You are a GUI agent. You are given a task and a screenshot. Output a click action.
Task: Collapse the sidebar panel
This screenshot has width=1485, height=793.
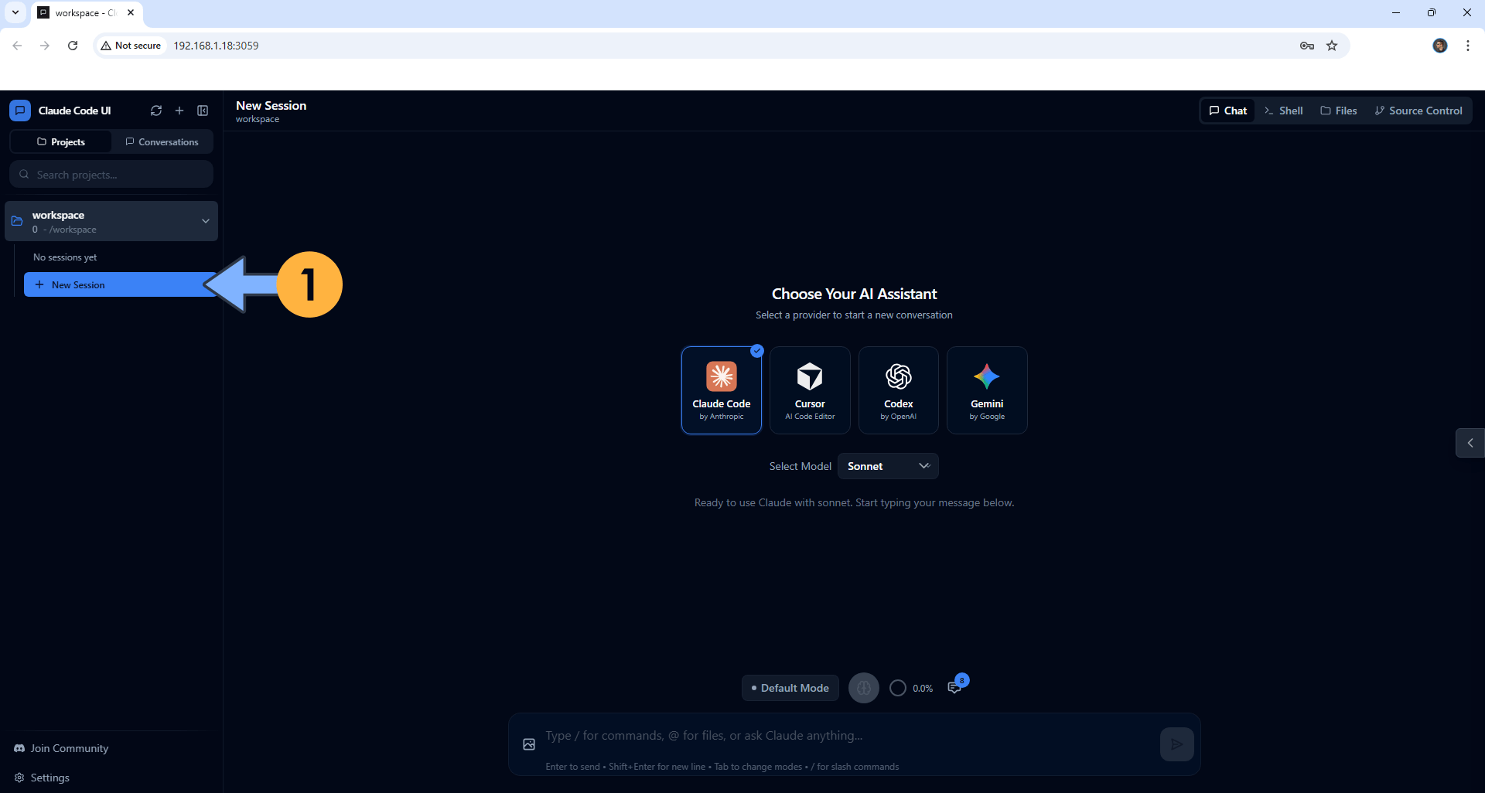click(202, 111)
